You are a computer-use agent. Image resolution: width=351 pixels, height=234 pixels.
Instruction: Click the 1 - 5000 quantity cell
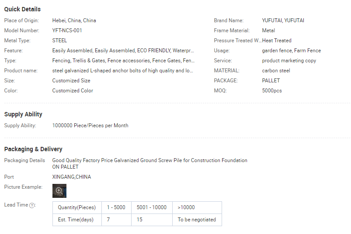click(x=116, y=207)
